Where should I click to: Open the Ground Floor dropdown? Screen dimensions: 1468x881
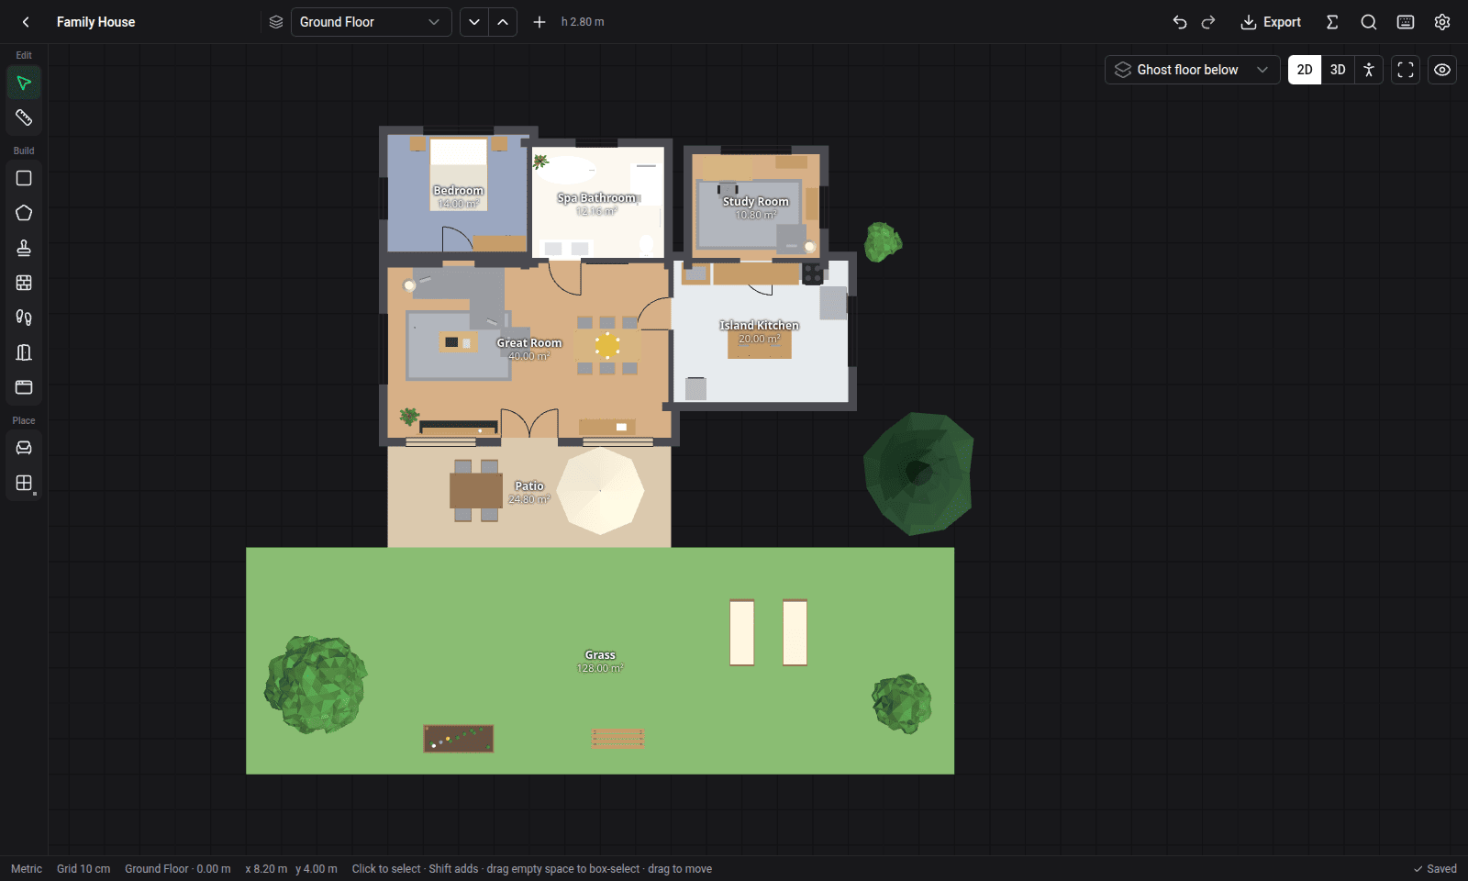pos(371,22)
